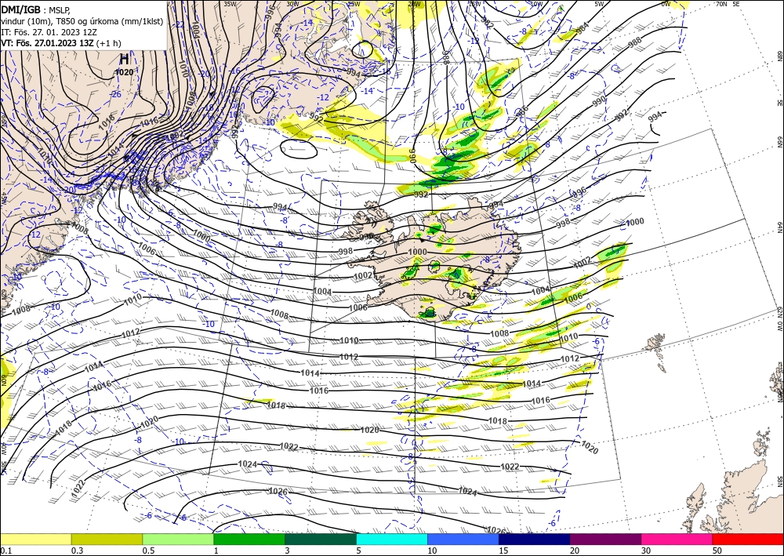
Task: Choose the navy 15 mm legend swatch
Action: click(x=535, y=539)
